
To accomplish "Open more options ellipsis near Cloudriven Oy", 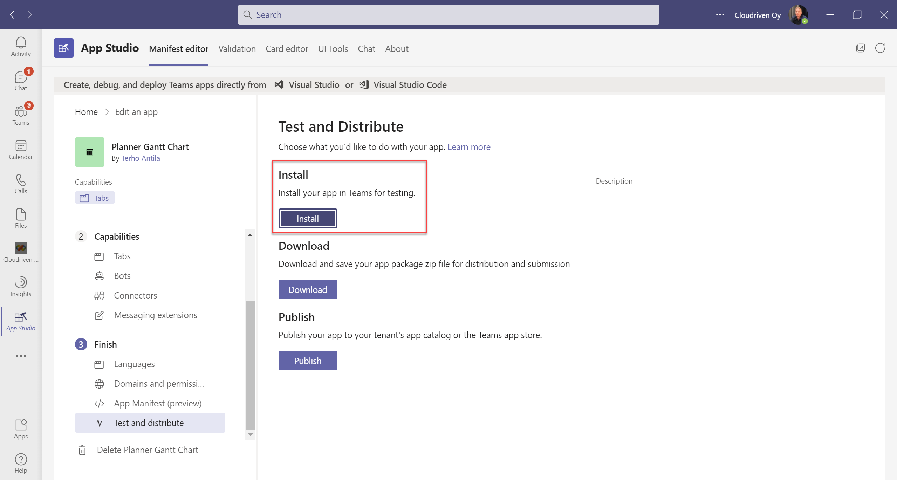I will coord(720,15).
